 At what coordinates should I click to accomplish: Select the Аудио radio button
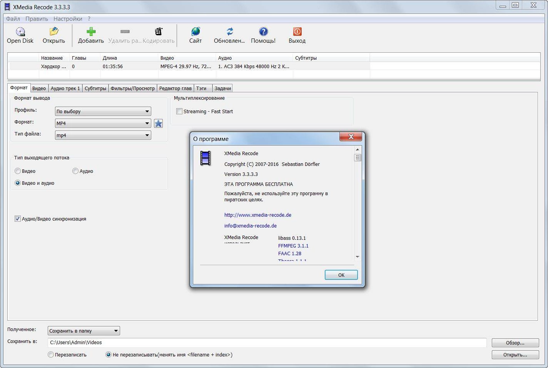(x=75, y=171)
